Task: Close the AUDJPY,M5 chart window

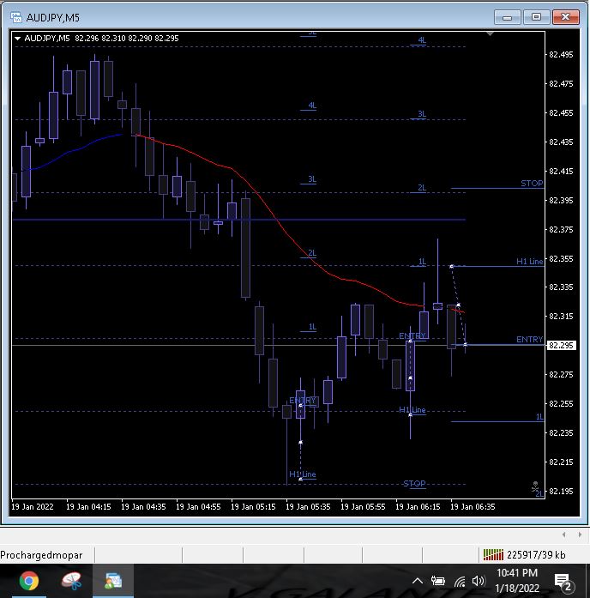Action: tap(566, 17)
